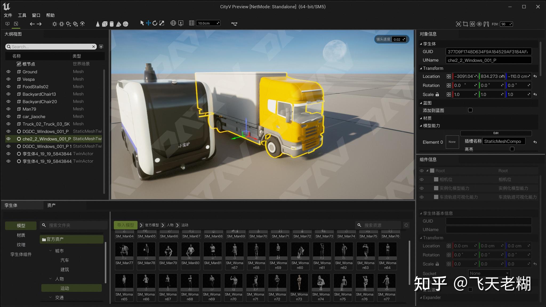Collapse the 城市 folder tree node
546x307 pixels.
(51, 251)
